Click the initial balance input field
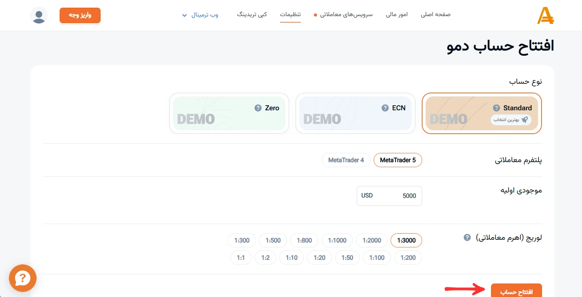This screenshot has height=297, width=582. click(x=389, y=196)
